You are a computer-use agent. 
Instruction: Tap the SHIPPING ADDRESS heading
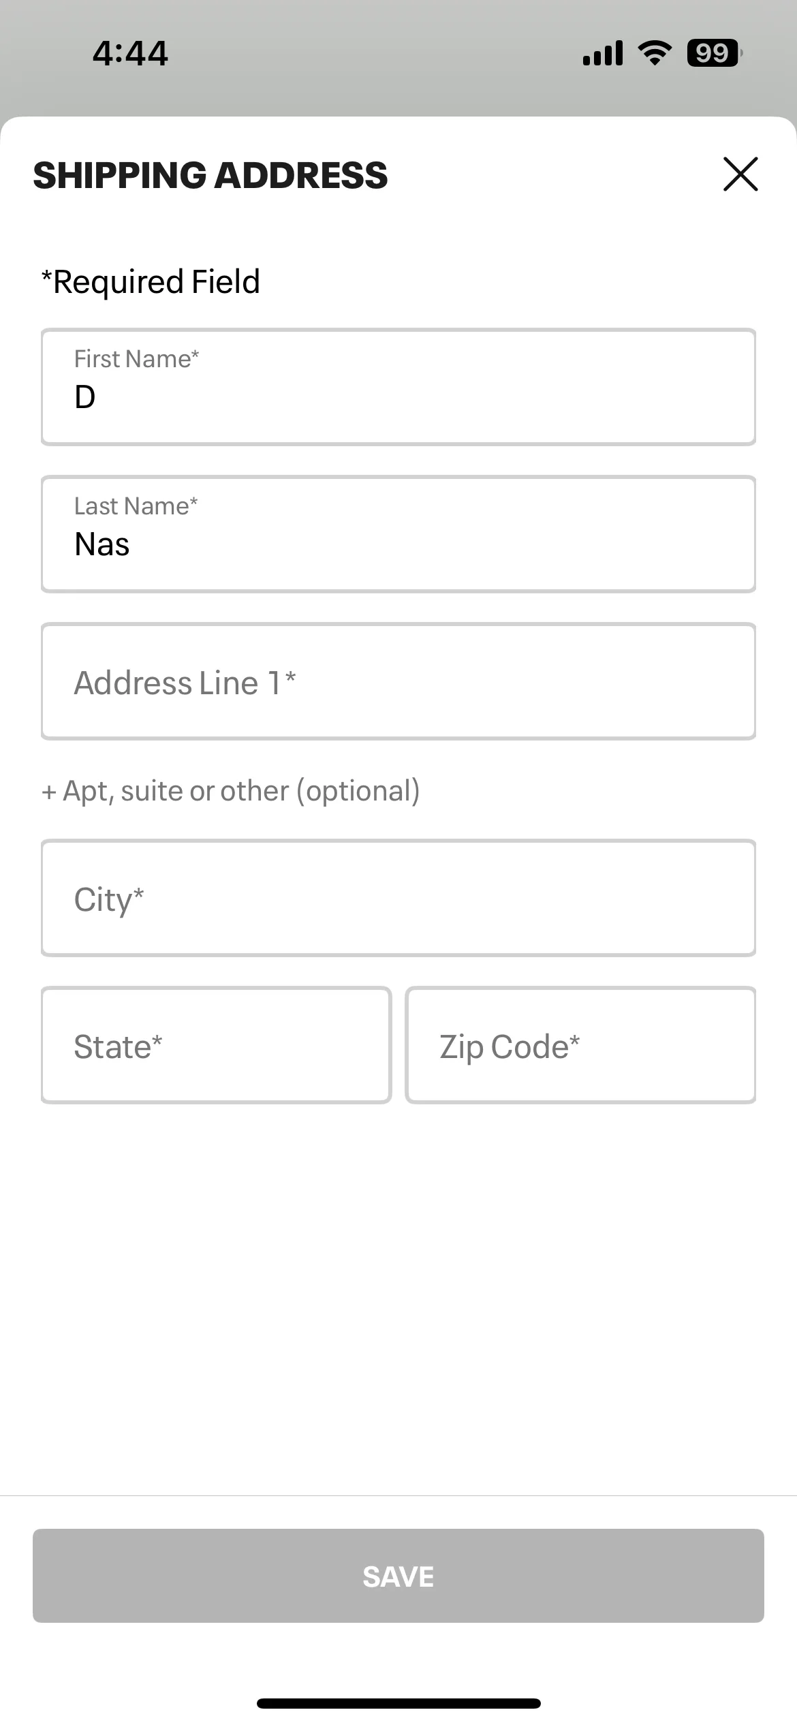[210, 175]
